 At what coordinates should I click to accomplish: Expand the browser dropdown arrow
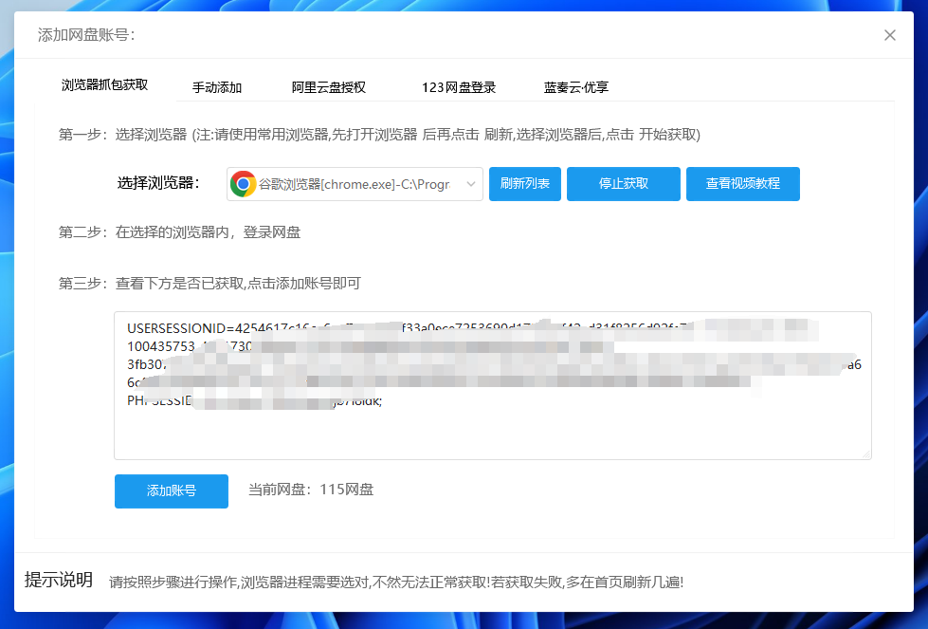pyautogui.click(x=471, y=184)
